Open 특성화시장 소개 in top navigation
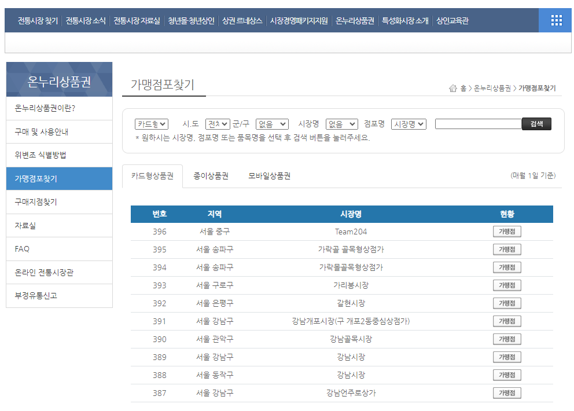This screenshot has height=411, width=574. point(405,20)
